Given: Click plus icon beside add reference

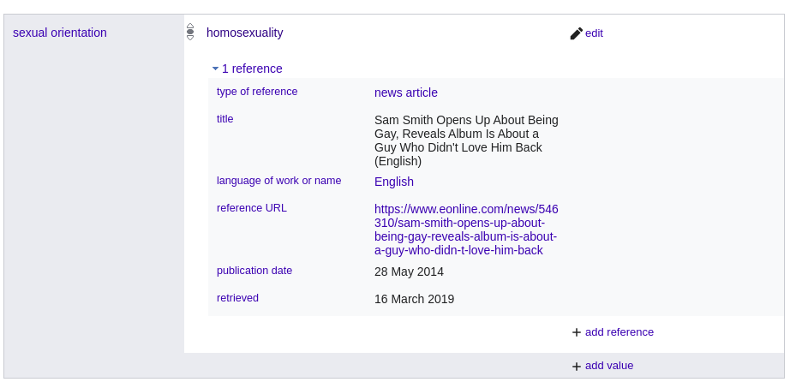Looking at the screenshot, I should pos(577,332).
